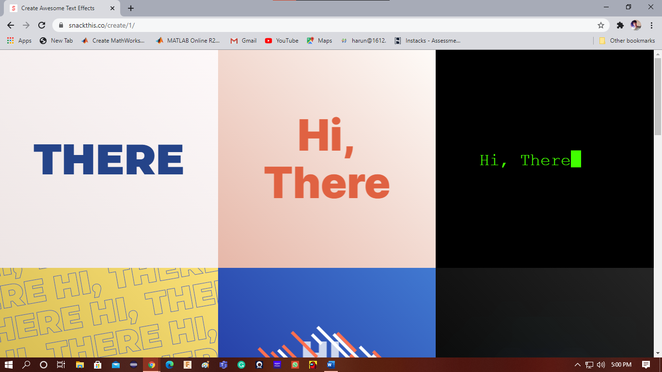Image resolution: width=662 pixels, height=372 pixels.
Task: Launch Microsoft Word from the taskbar
Action: point(331,365)
